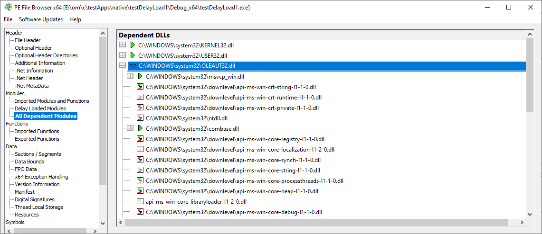
Task: Click the down-arrow icon beside OLEAUT32.dll
Action: pyautogui.click(x=133, y=66)
